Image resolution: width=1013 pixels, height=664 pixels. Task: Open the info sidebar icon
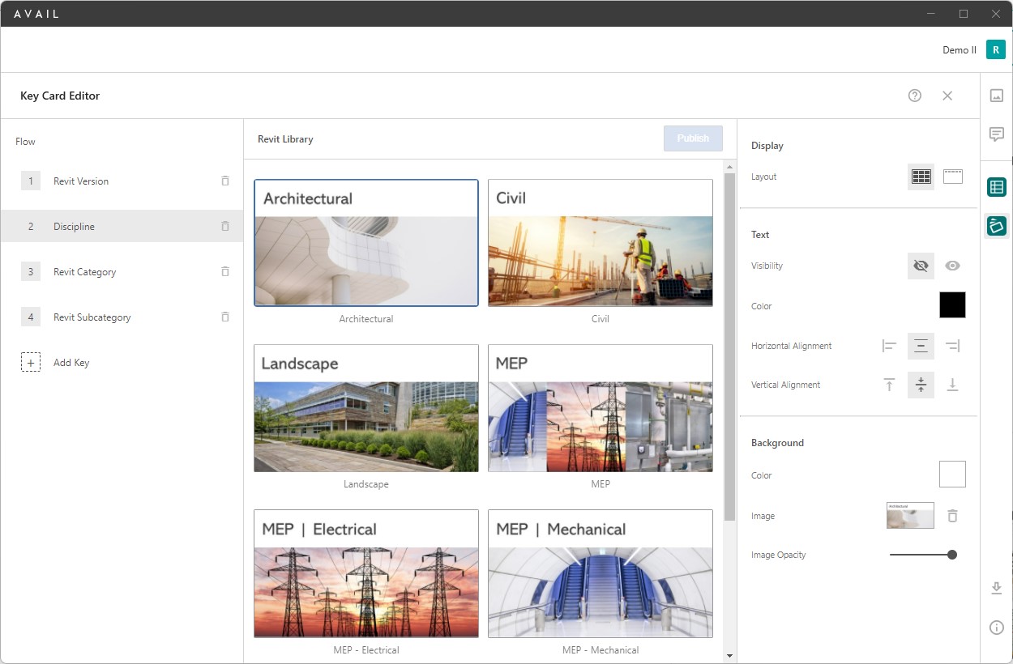[997, 628]
